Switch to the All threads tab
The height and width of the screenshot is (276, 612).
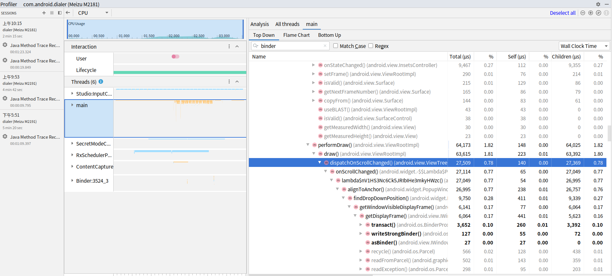[287, 24]
